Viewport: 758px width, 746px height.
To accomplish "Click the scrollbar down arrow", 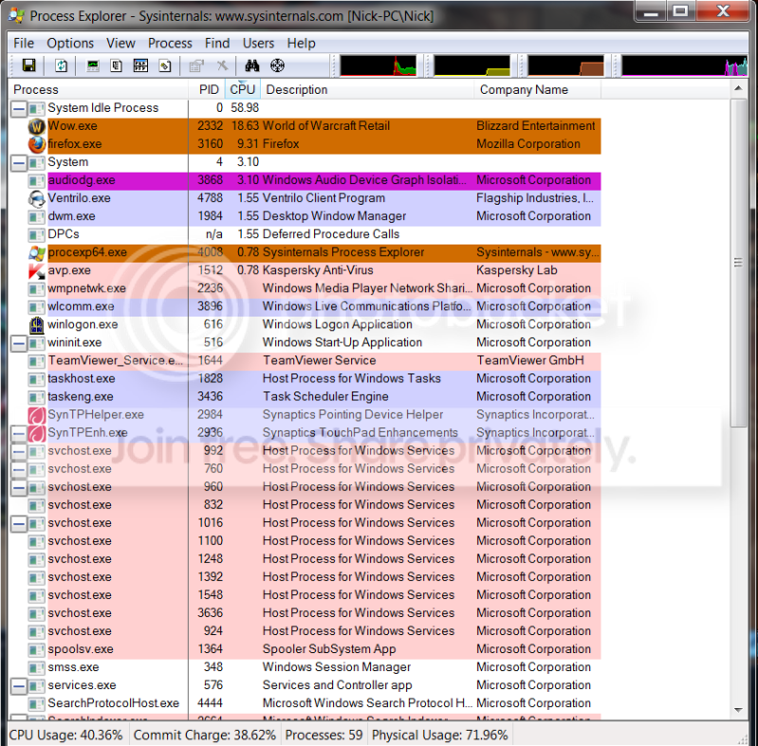I will [738, 710].
